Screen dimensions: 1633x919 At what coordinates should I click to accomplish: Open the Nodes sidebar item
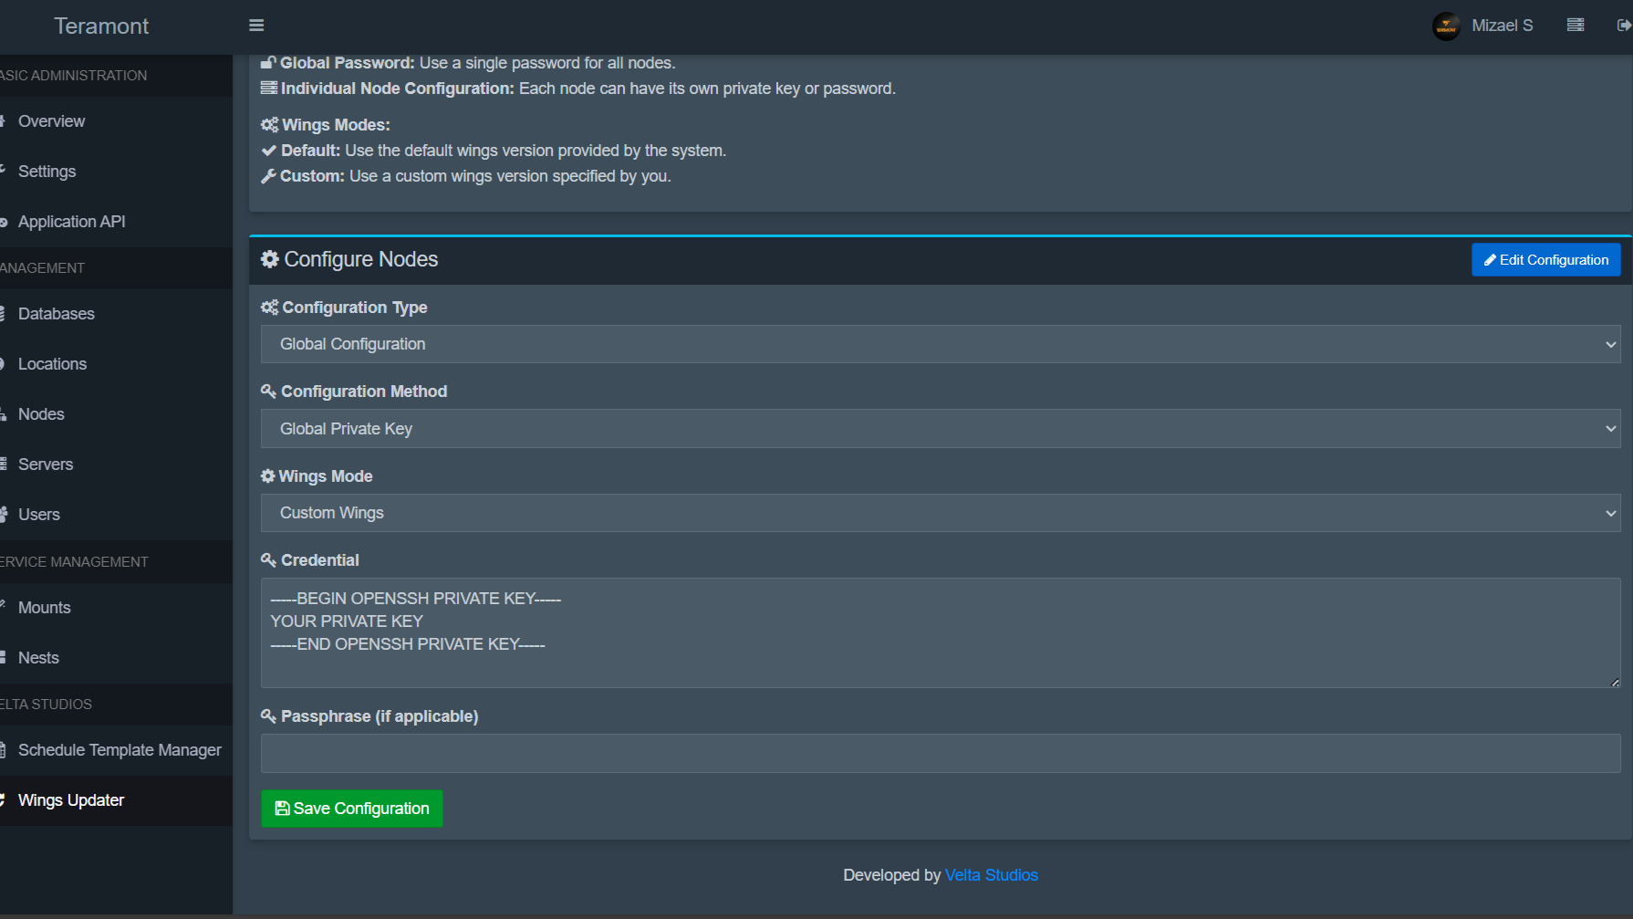tap(41, 414)
